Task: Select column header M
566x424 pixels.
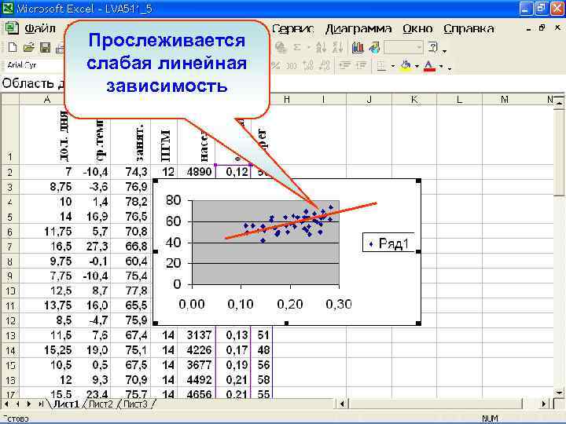Action: coord(505,99)
